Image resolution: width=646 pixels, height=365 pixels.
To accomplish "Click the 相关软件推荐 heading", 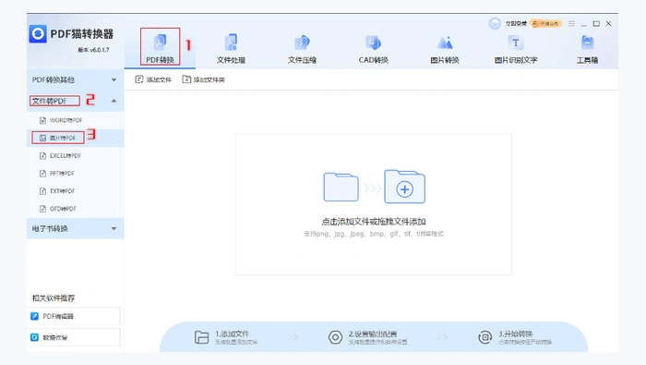I will (x=54, y=298).
